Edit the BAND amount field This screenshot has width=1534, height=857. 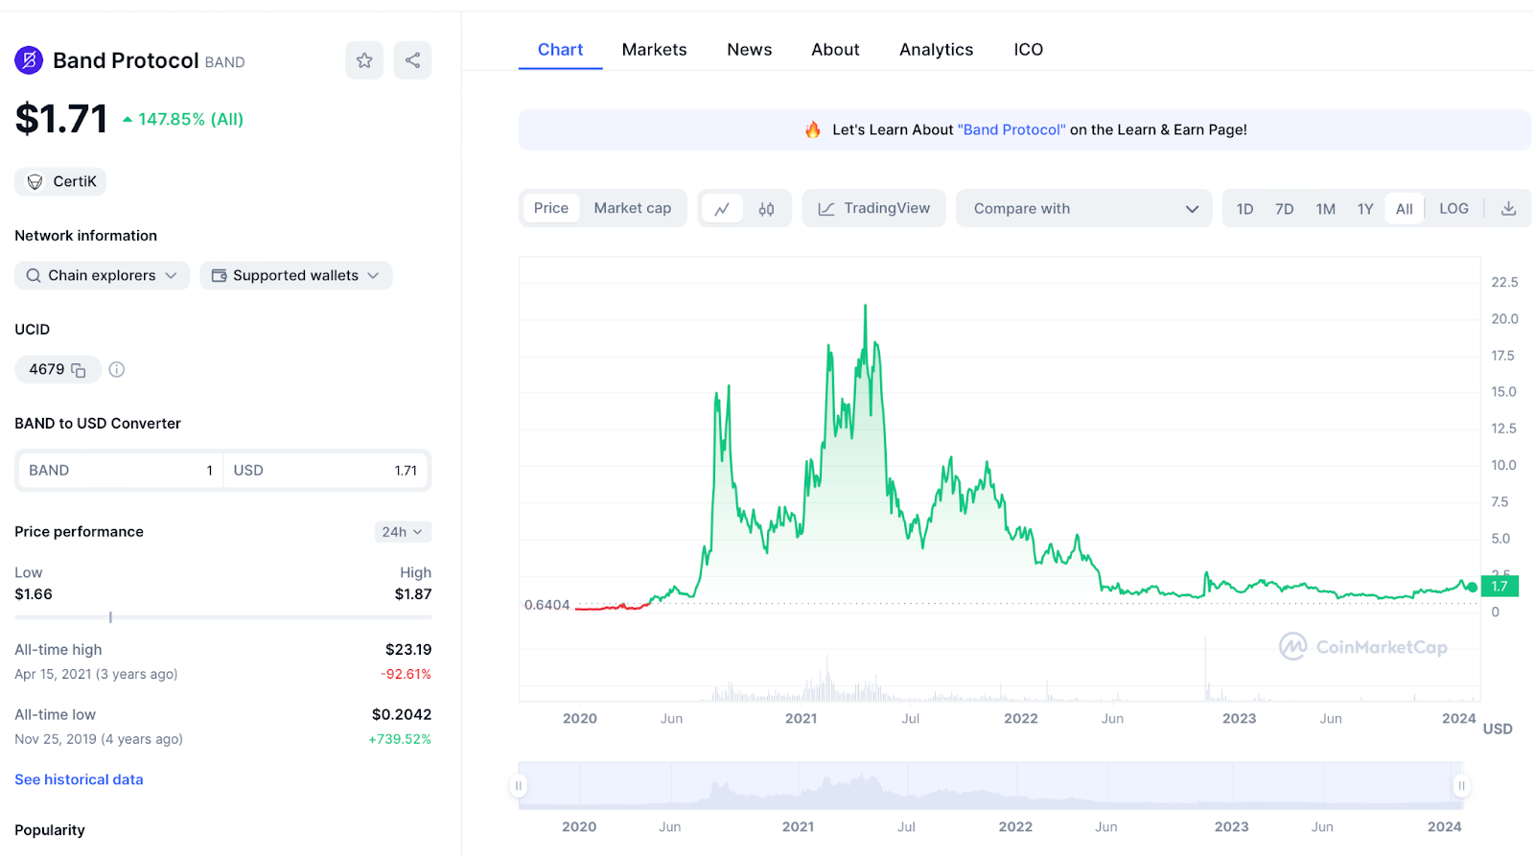(121, 471)
